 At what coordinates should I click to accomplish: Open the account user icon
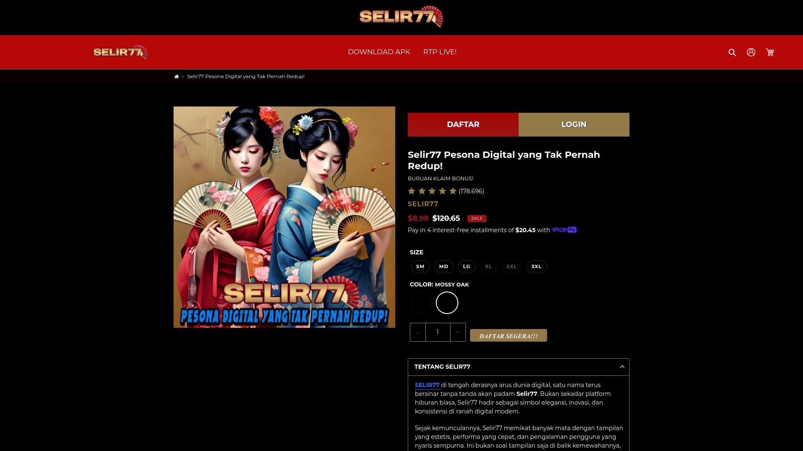[x=751, y=52]
